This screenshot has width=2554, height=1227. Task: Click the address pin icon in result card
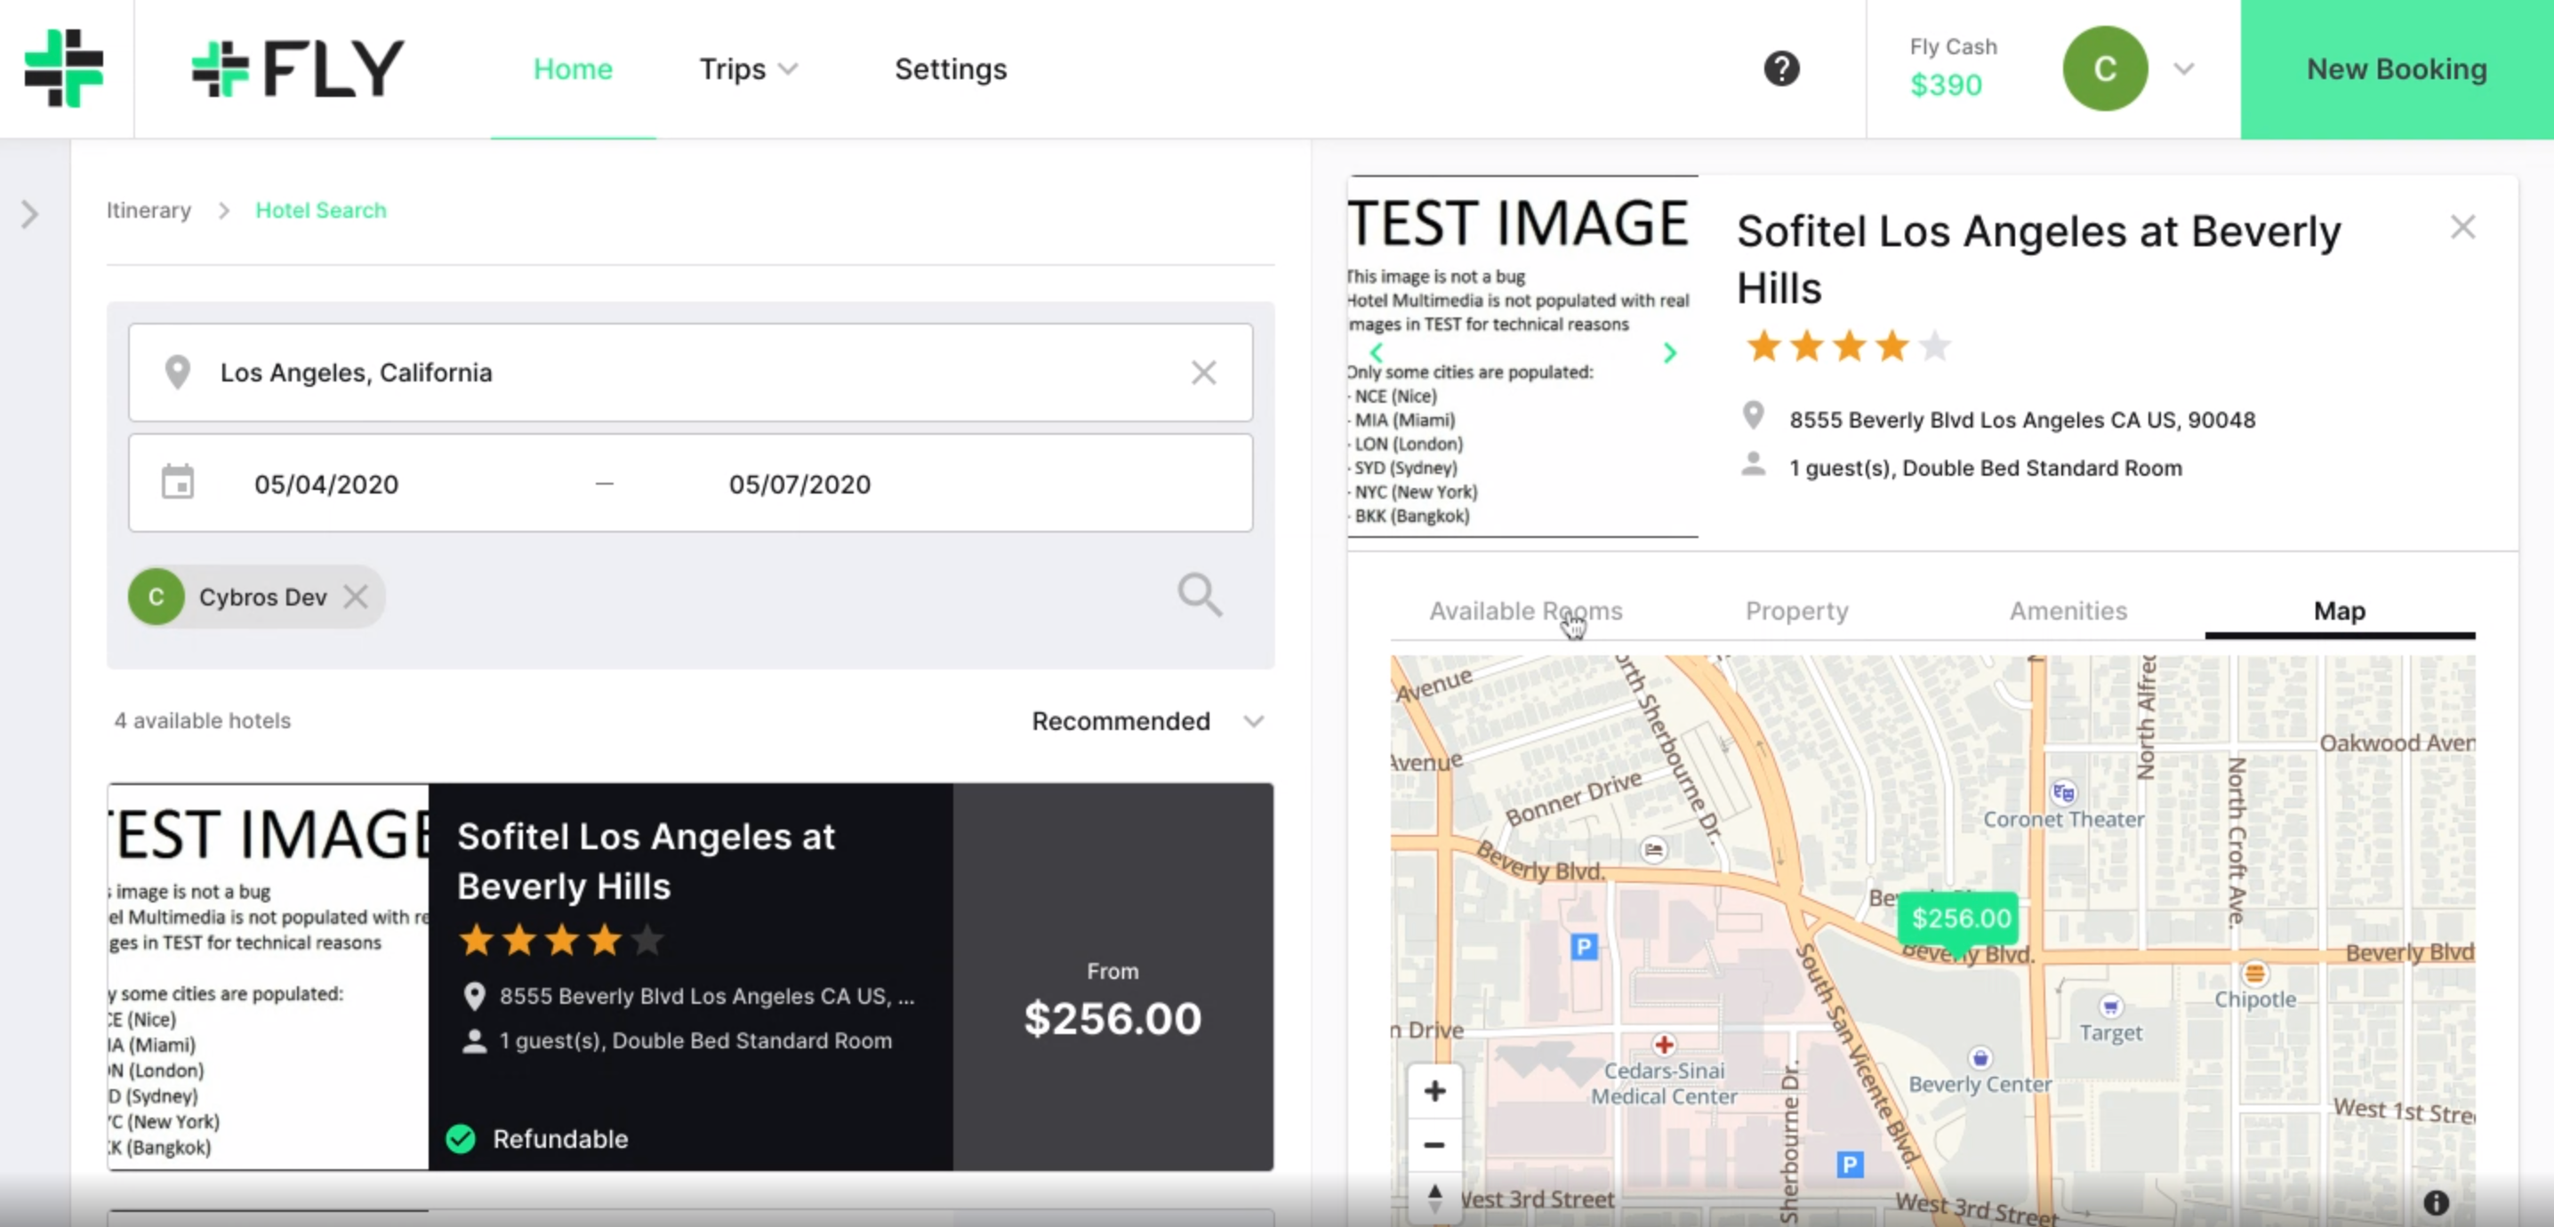(474, 996)
